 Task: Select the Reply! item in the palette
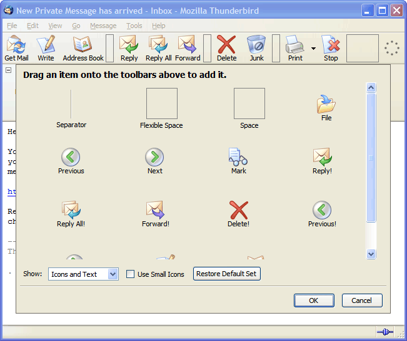click(x=322, y=161)
